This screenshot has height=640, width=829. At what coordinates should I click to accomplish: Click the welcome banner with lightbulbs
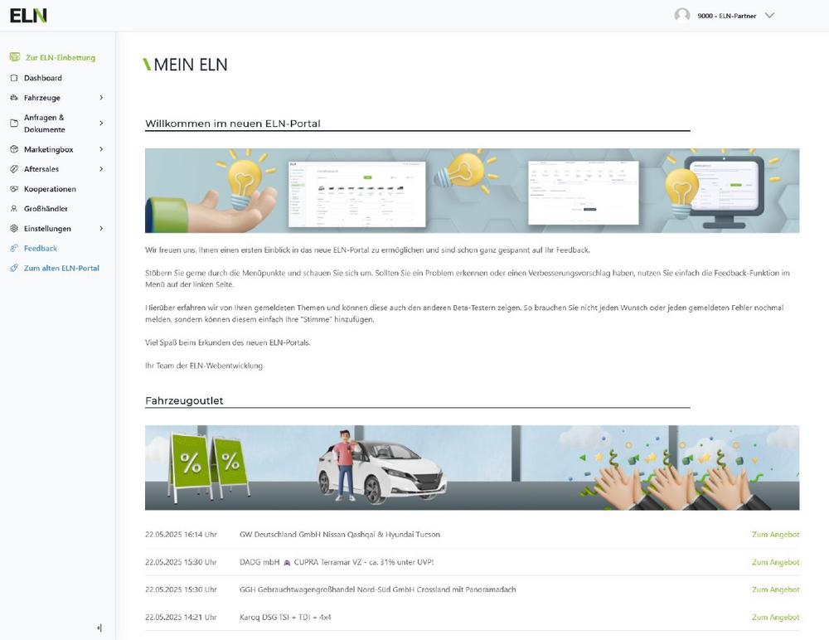pos(472,191)
